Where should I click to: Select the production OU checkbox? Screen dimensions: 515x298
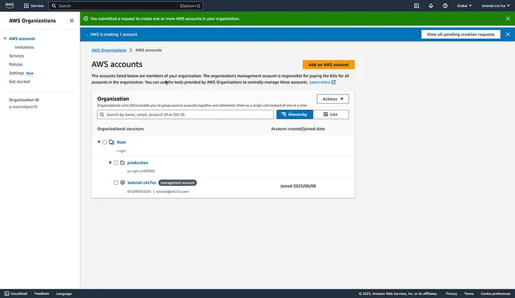(116, 162)
